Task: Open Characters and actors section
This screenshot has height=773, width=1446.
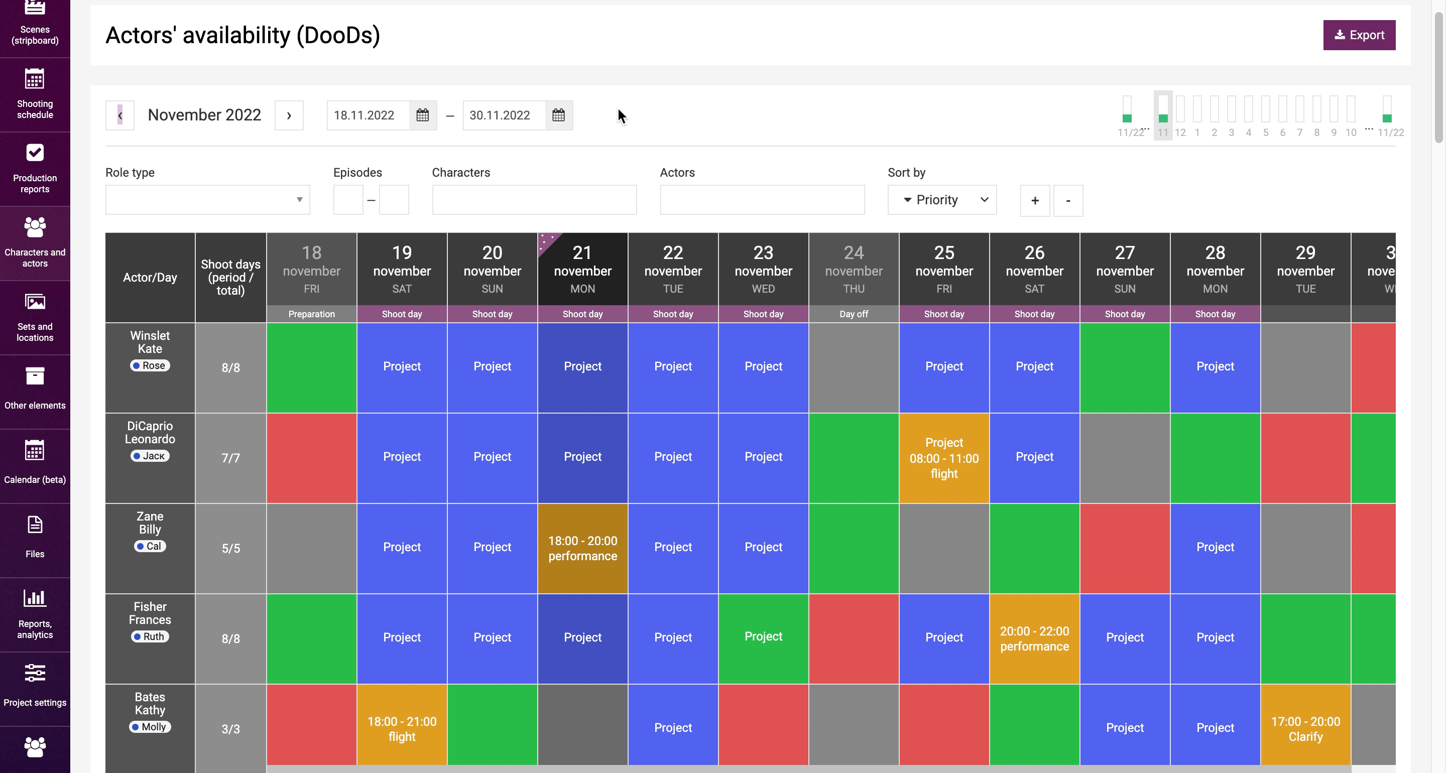Action: (35, 243)
